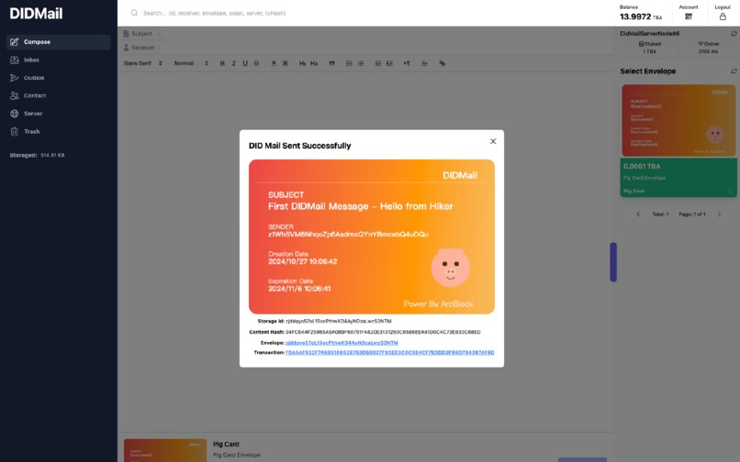Viewport: 740px width, 462px height.
Task: Increase the indent
Action: (389, 63)
